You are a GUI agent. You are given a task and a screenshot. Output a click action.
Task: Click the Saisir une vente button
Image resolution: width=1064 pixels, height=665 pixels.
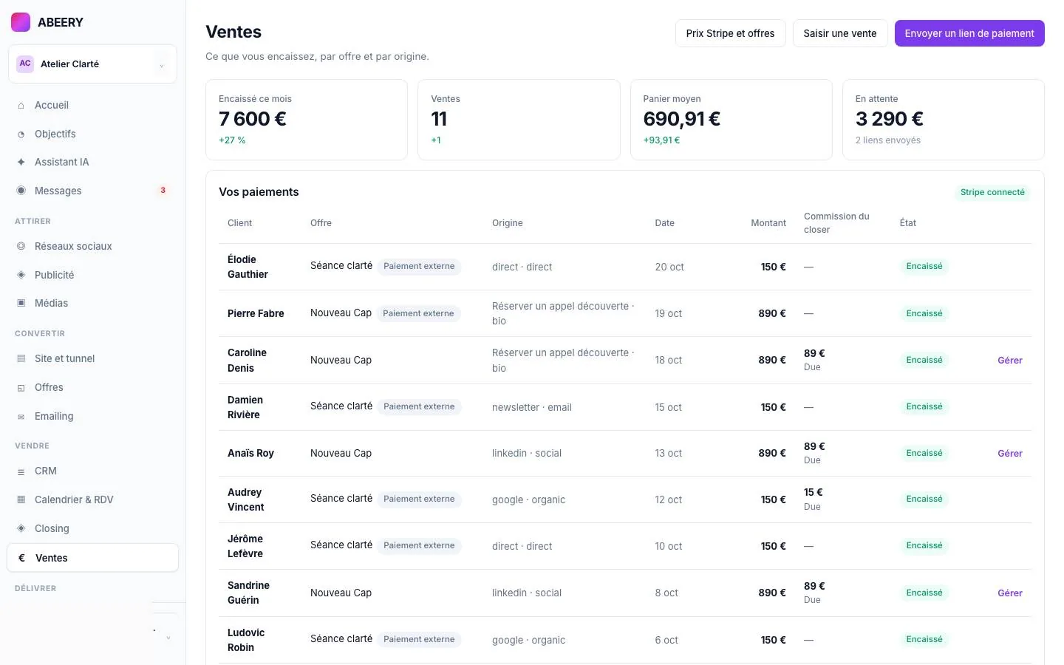coord(840,33)
